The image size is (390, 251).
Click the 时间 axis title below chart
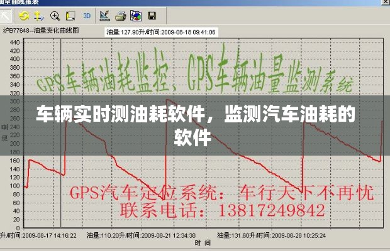point(203,243)
